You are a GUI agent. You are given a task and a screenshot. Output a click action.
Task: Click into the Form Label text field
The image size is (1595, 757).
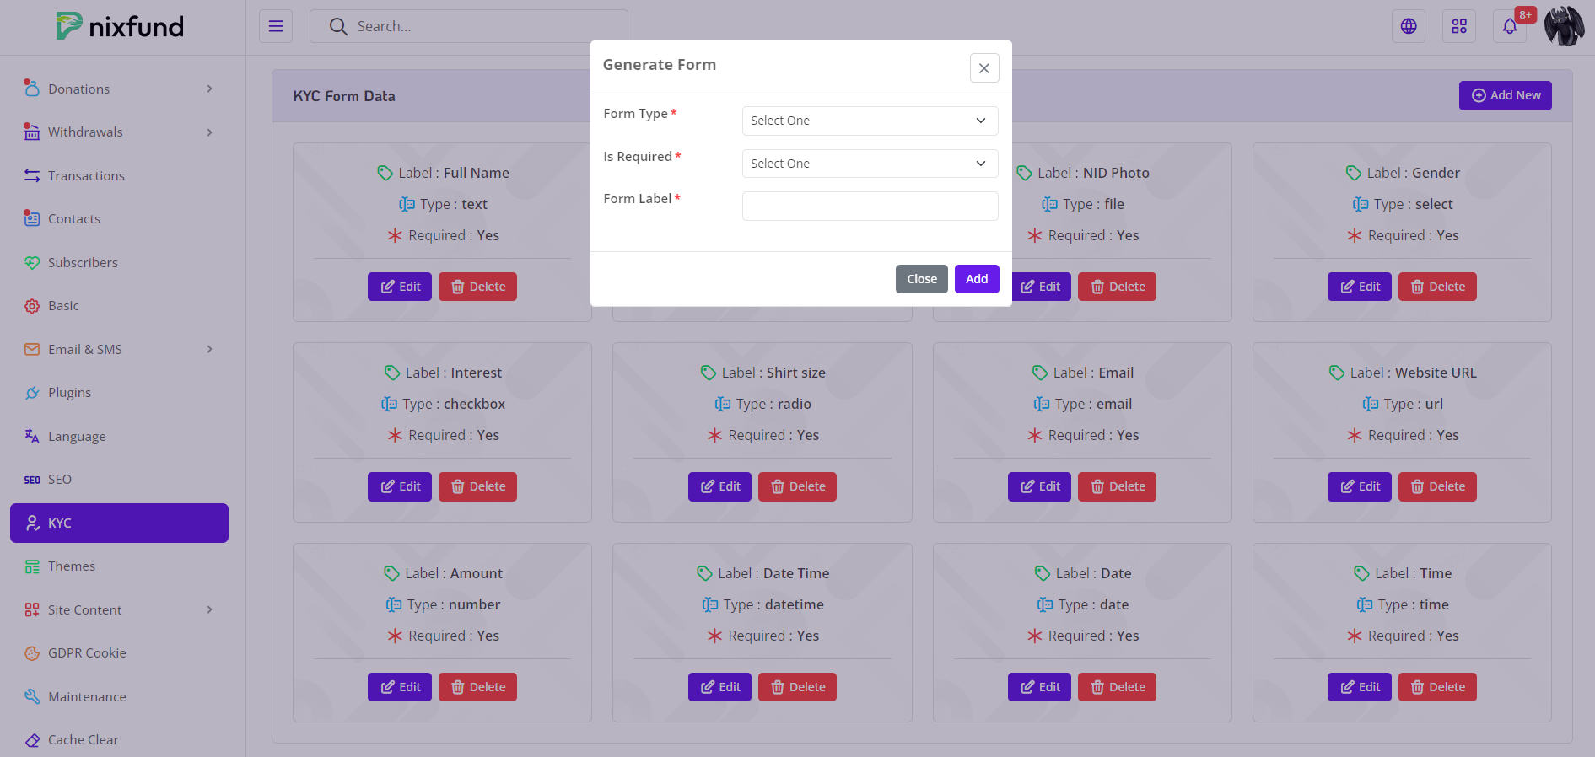[870, 206]
